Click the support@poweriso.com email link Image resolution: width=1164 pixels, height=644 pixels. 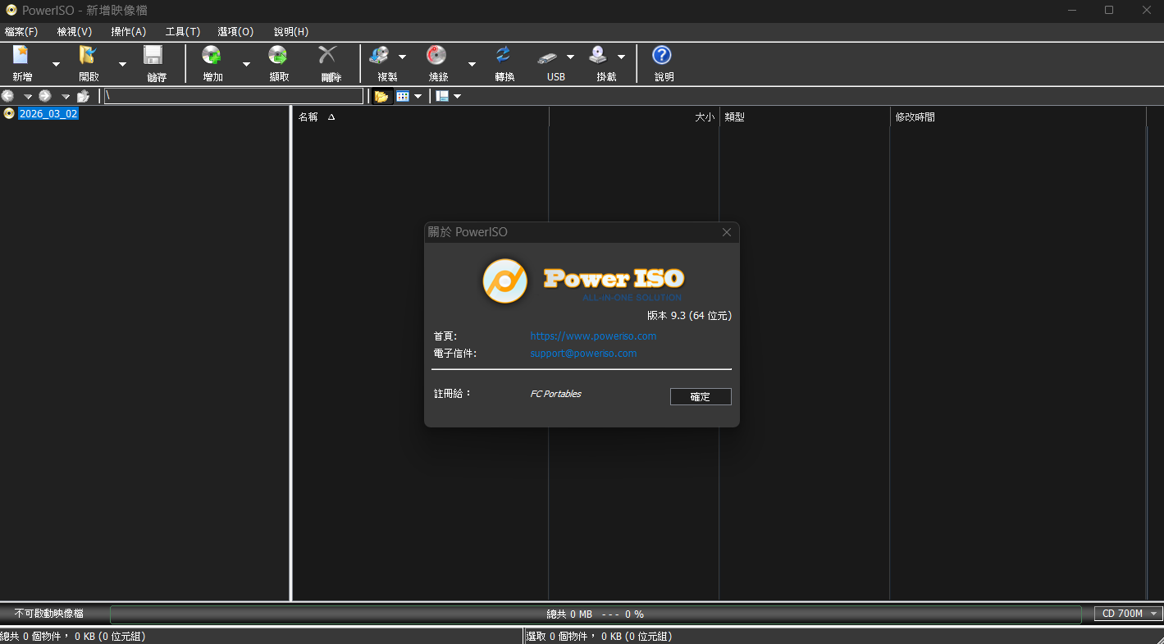click(x=583, y=354)
